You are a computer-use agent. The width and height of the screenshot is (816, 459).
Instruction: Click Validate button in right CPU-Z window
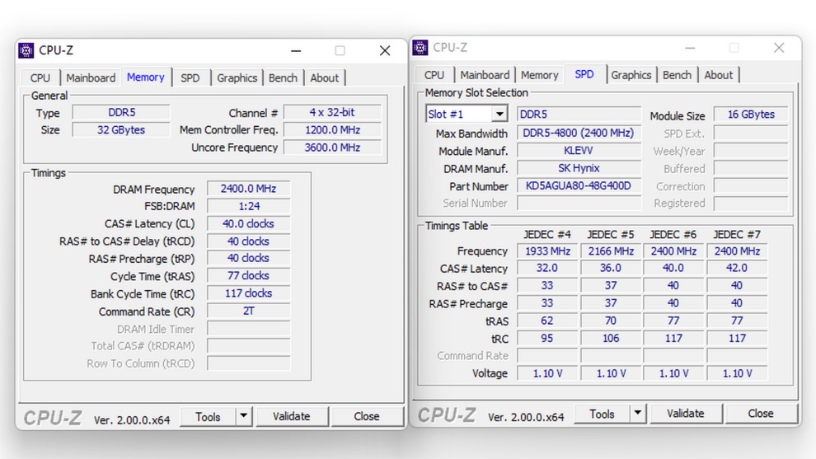(x=686, y=413)
